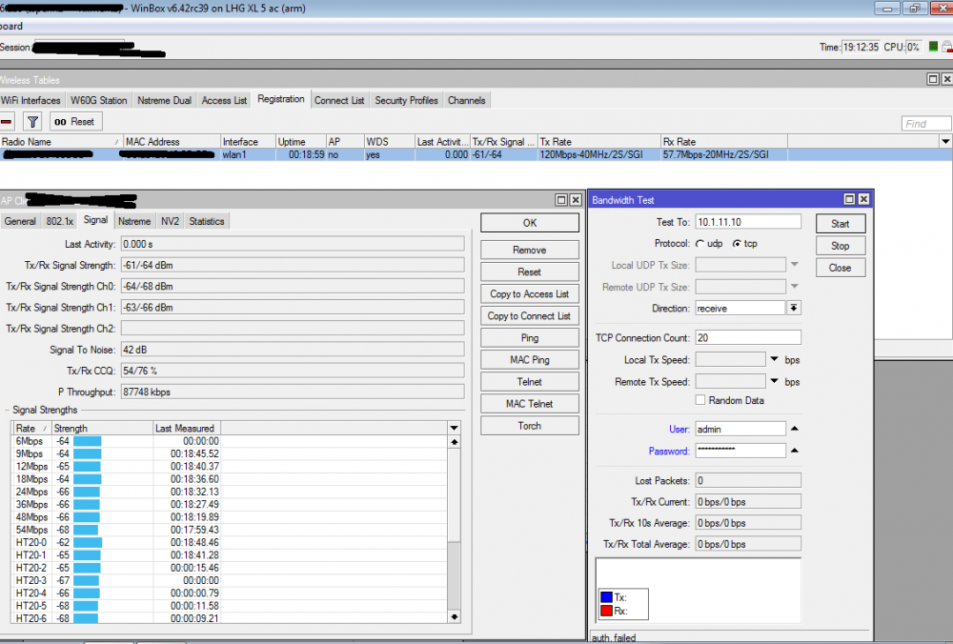The width and height of the screenshot is (953, 644).
Task: Expand the Local Tx Speed field
Action: tap(774, 359)
